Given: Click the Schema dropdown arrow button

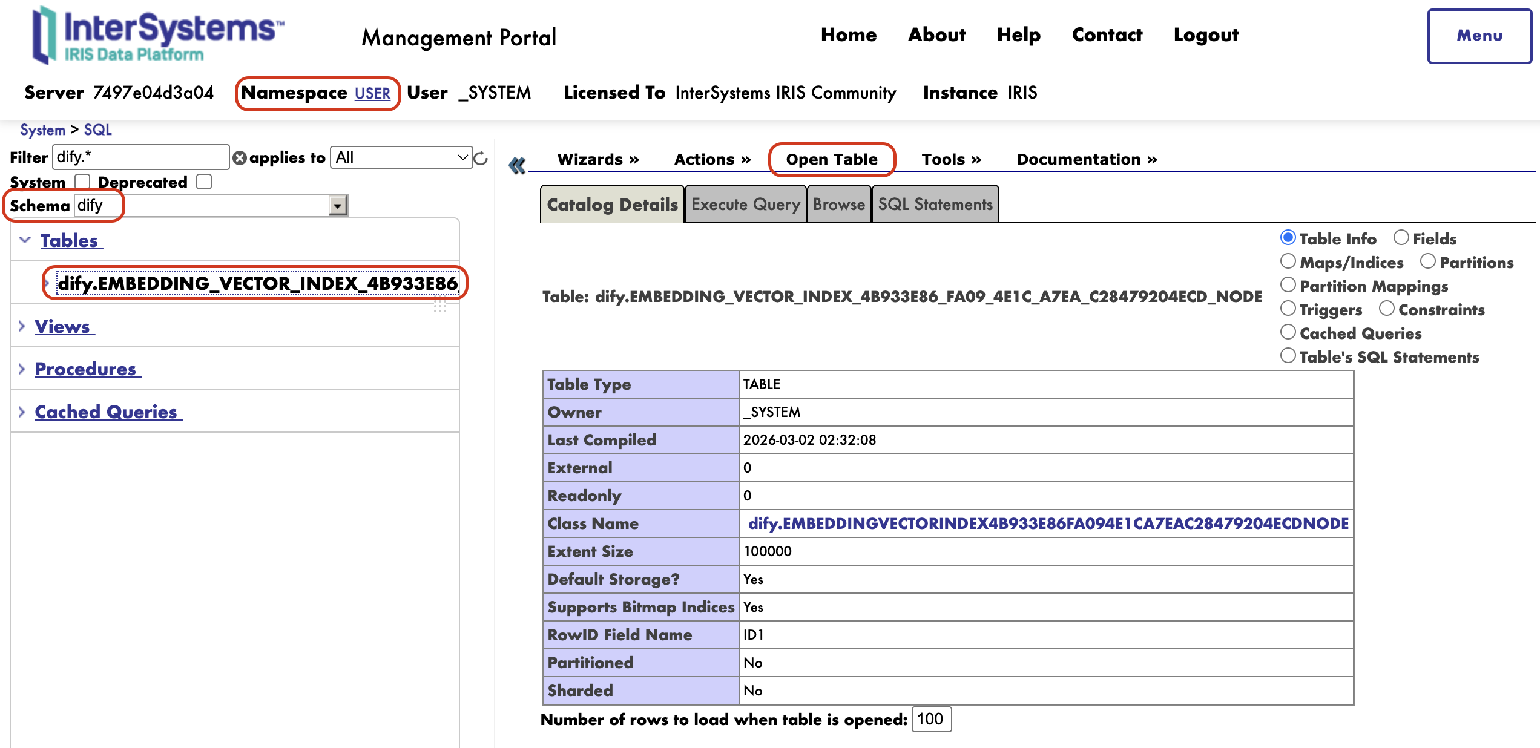Looking at the screenshot, I should (338, 206).
